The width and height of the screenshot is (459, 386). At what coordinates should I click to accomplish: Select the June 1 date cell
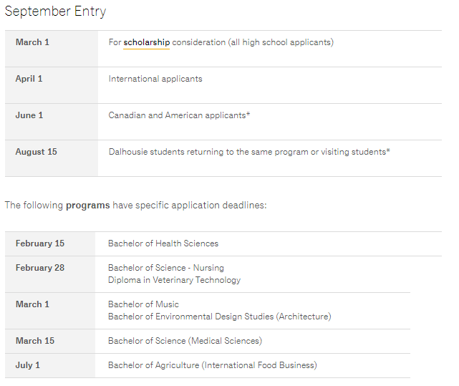click(29, 115)
